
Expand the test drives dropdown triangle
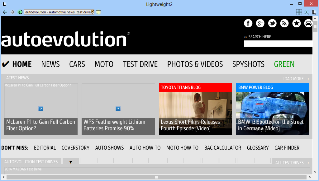pyautogui.click(x=71, y=162)
